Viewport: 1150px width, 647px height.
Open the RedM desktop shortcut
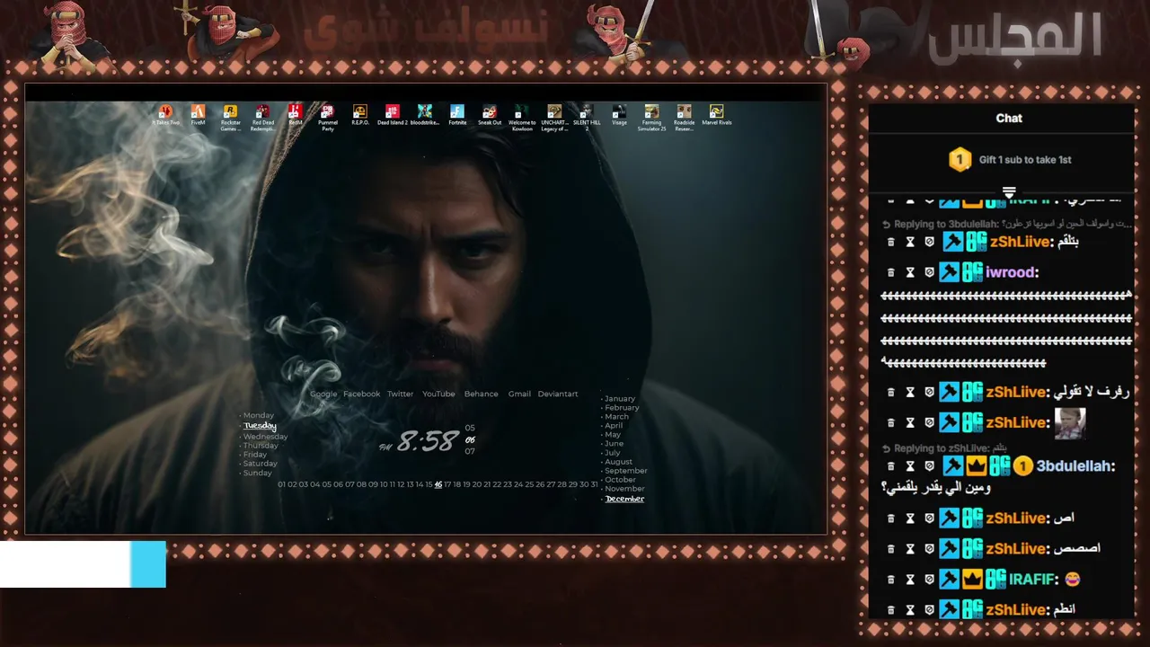pos(295,115)
